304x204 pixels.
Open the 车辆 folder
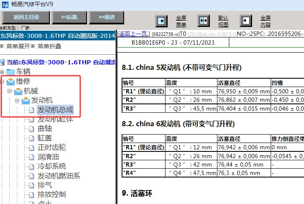tap(23, 72)
